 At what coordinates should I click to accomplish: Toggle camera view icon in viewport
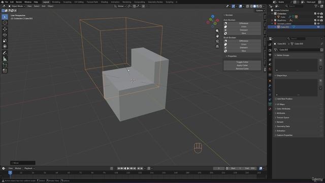[x=217, y=41]
